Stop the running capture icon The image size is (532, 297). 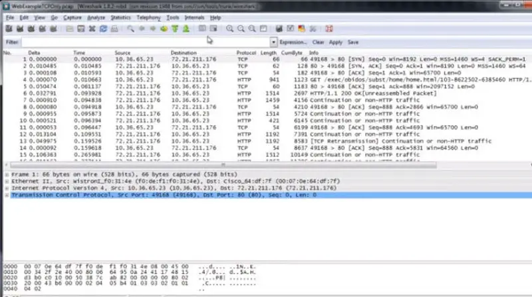[43, 29]
